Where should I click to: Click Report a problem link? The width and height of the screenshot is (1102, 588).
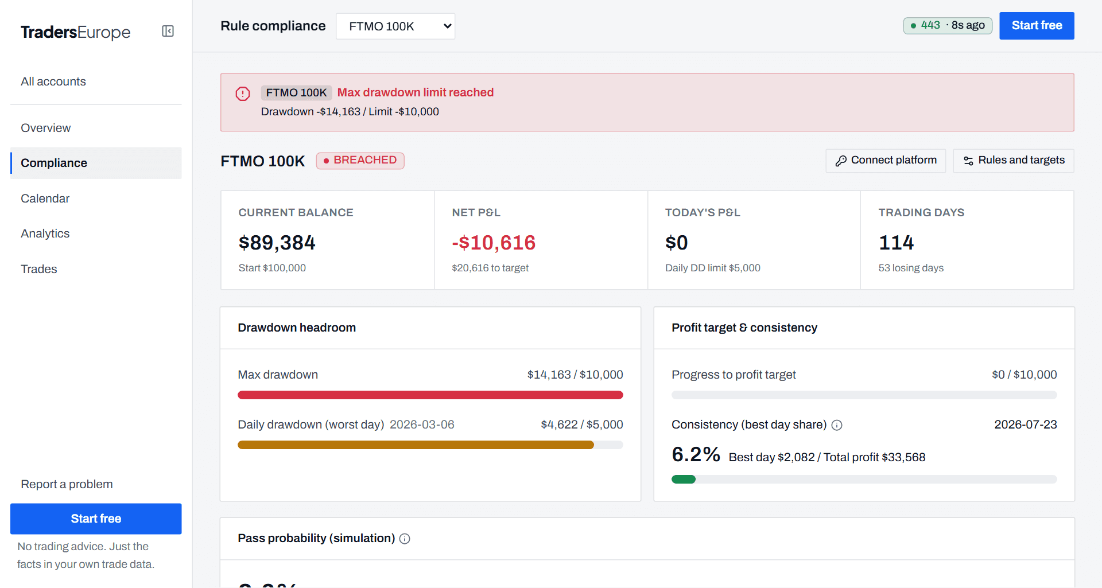pos(67,484)
